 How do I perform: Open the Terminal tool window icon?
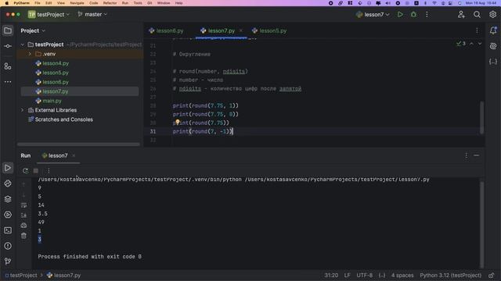tap(8, 230)
